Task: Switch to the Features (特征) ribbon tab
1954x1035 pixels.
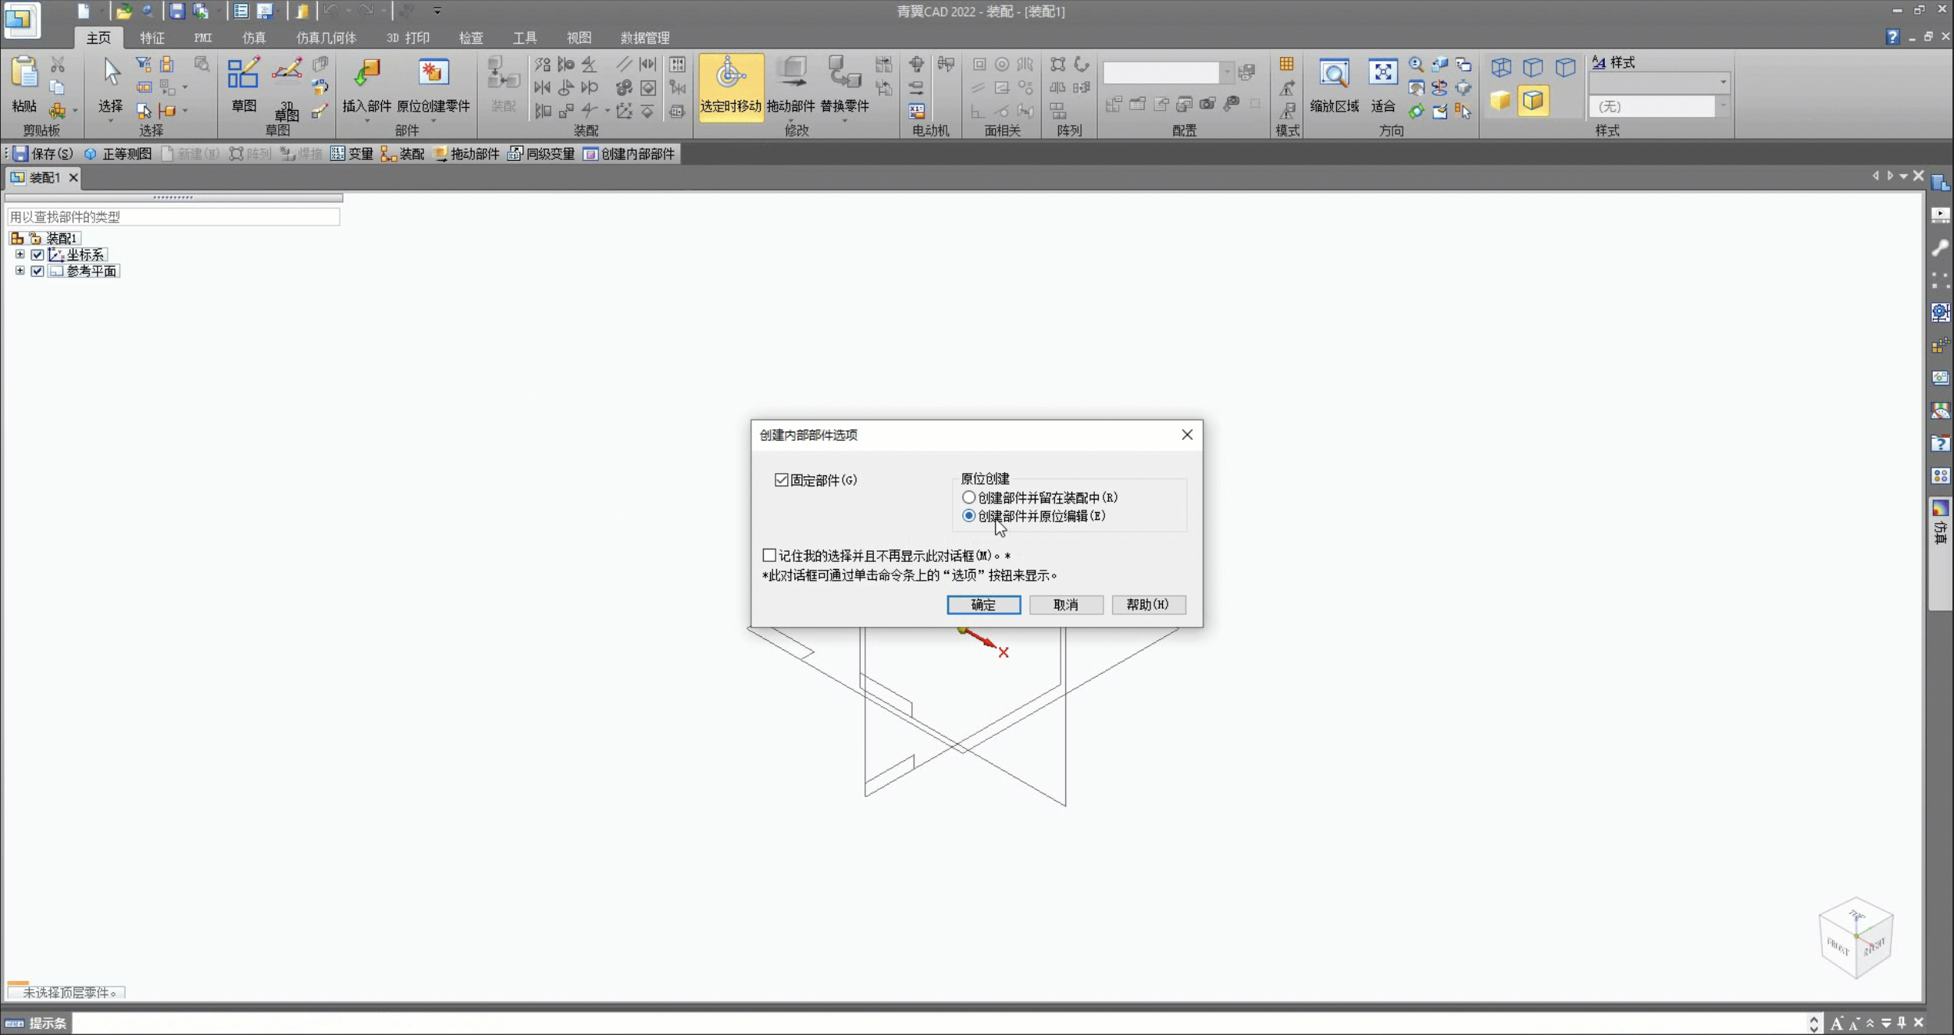Action: coord(152,37)
